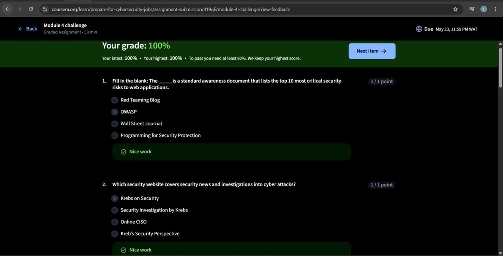Click 'Nice work' feedback under question 1
503x256 pixels.
pos(140,152)
